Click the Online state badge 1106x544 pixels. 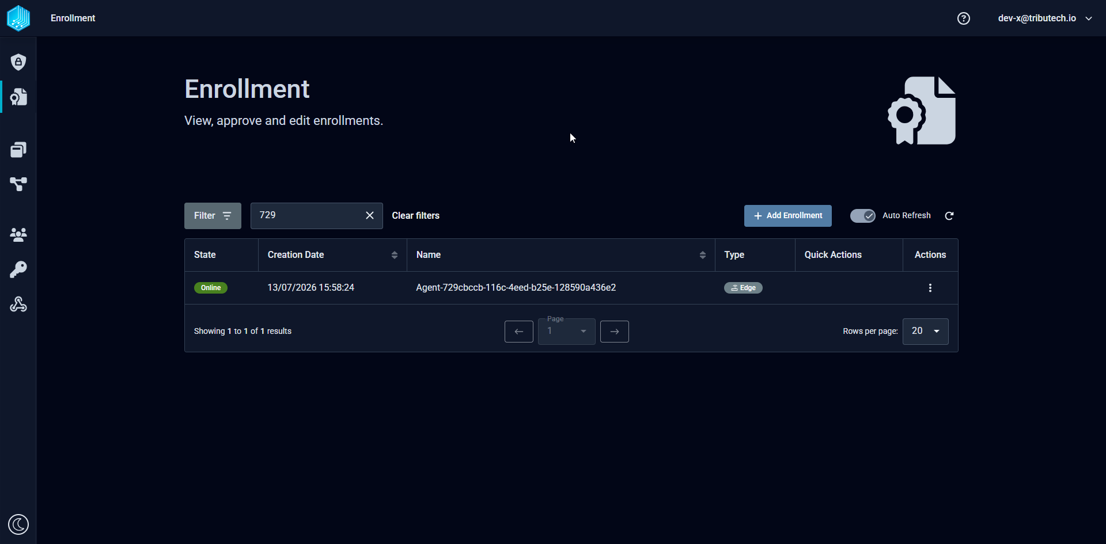click(x=211, y=288)
